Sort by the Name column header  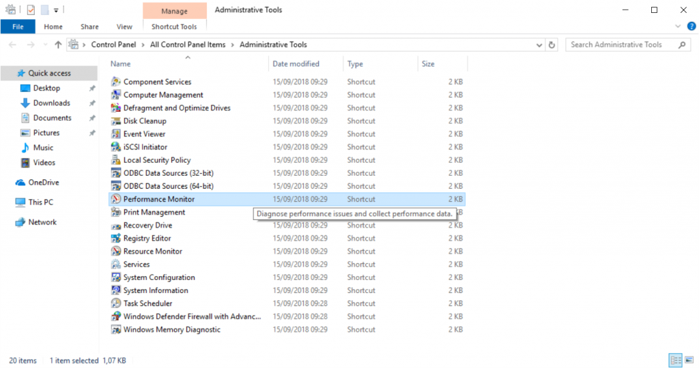click(188, 63)
